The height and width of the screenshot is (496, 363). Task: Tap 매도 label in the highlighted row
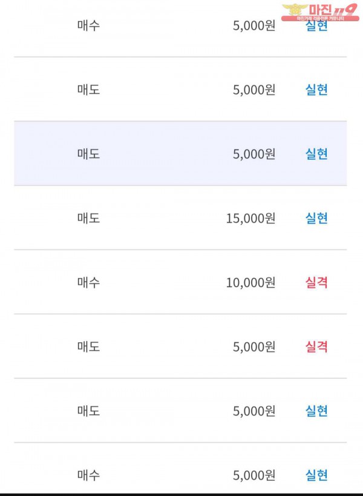click(88, 154)
